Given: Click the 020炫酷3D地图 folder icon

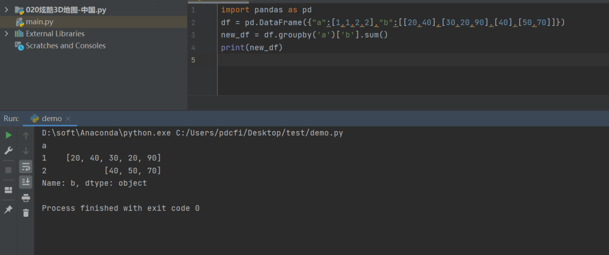Looking at the screenshot, I should click(x=19, y=10).
